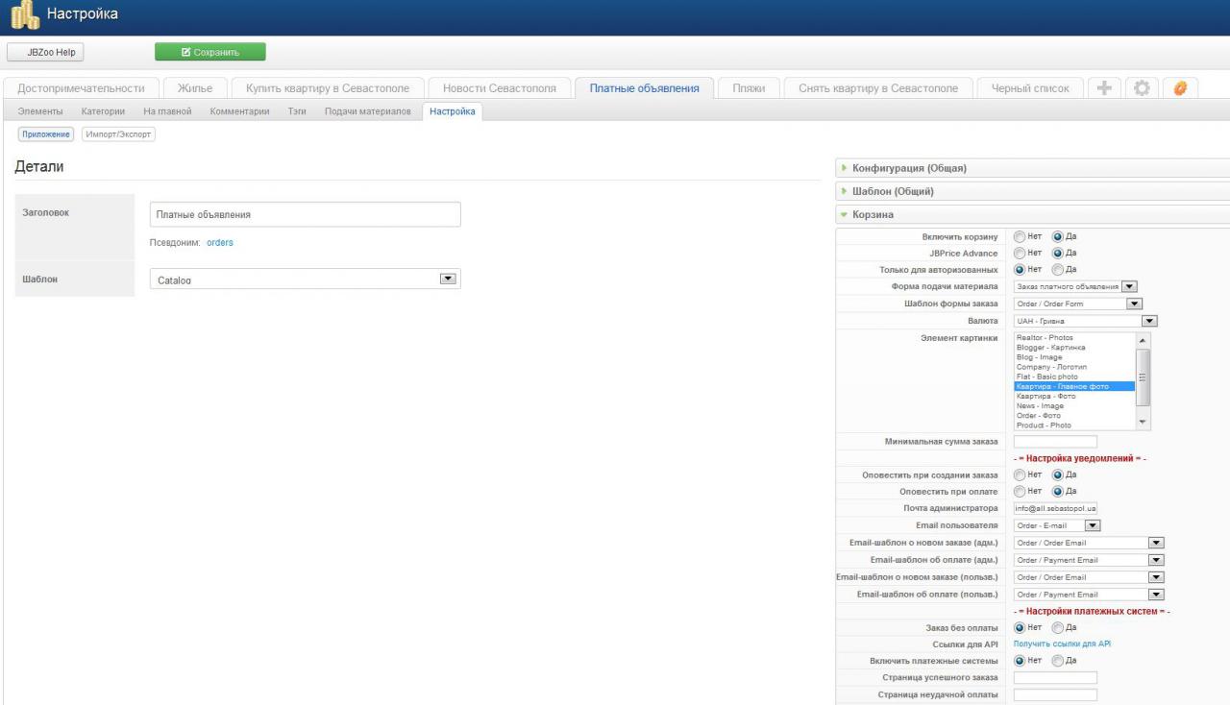Open the Категории submenu tab
Image resolution: width=1230 pixels, height=705 pixels.
[103, 111]
